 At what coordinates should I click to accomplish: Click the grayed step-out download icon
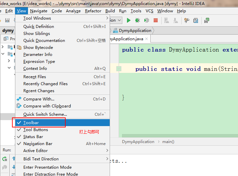pyautogui.click(x=176, y=20)
